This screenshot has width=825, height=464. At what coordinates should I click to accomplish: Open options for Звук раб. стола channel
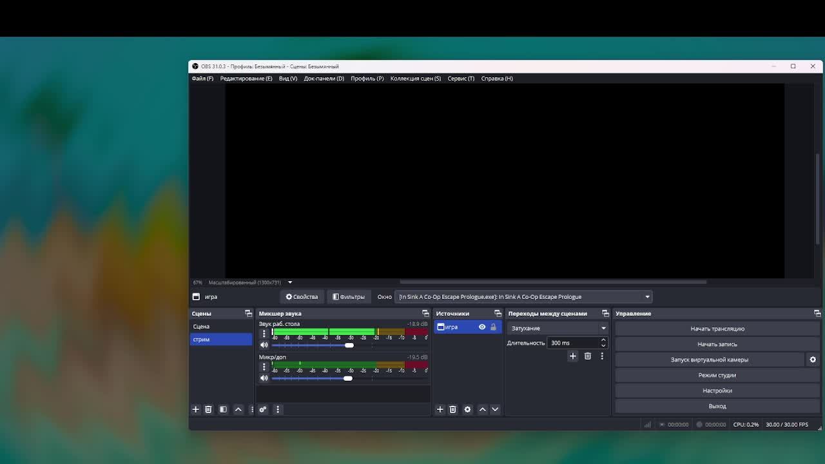point(264,333)
